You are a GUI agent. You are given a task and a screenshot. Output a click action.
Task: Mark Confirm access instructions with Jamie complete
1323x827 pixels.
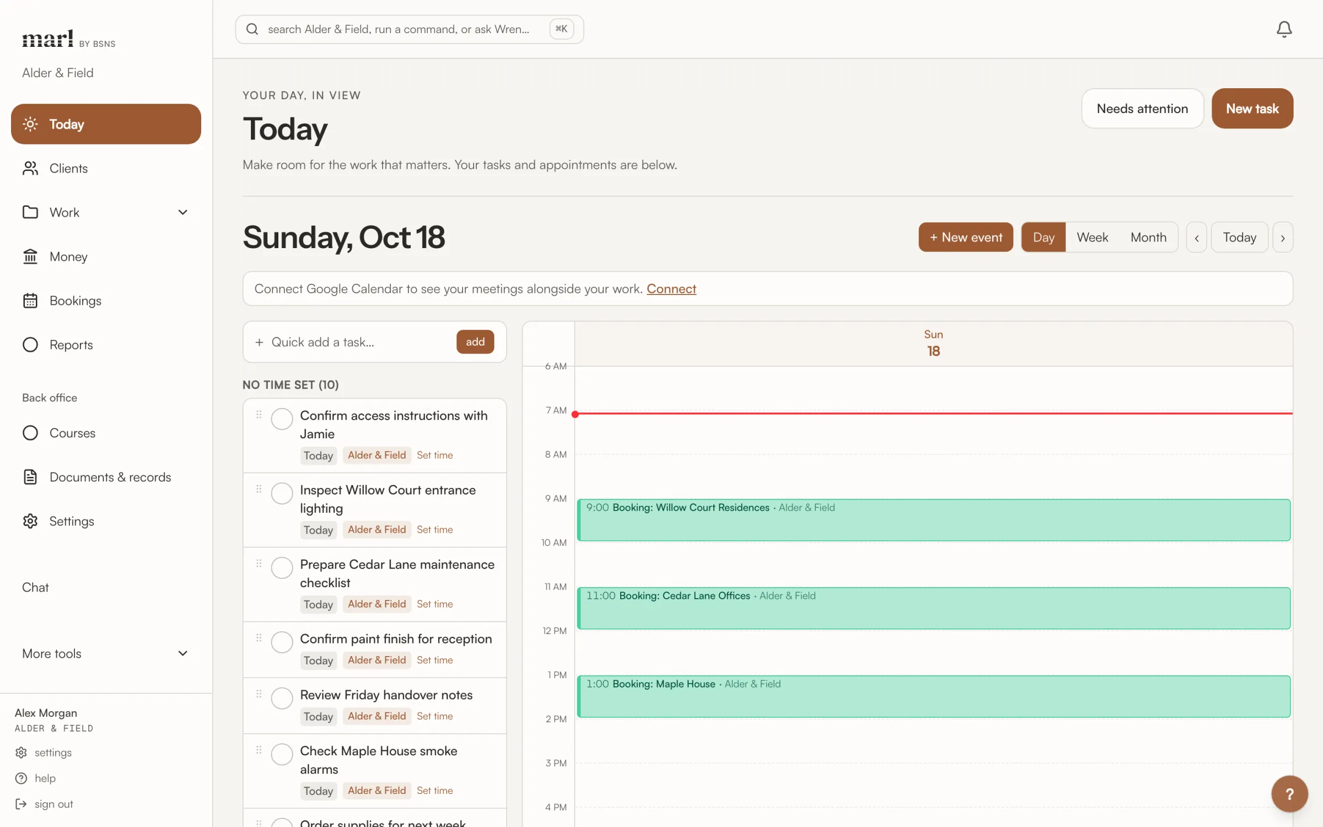282,419
